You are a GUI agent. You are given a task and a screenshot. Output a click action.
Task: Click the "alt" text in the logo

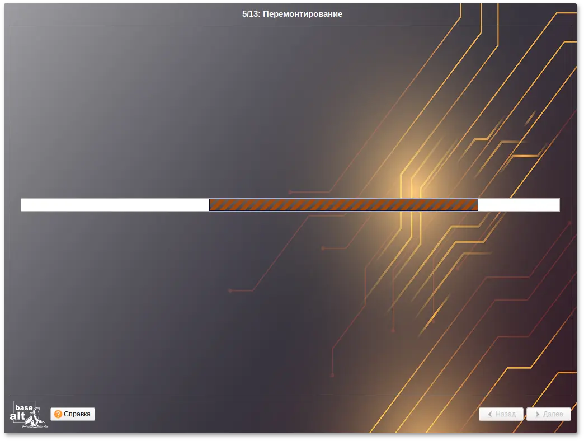(18, 417)
